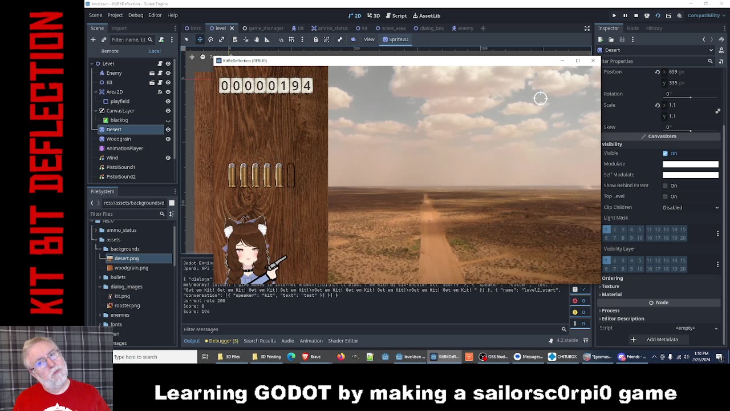Select the Move Mode tool
The image size is (730, 411).
[200, 39]
